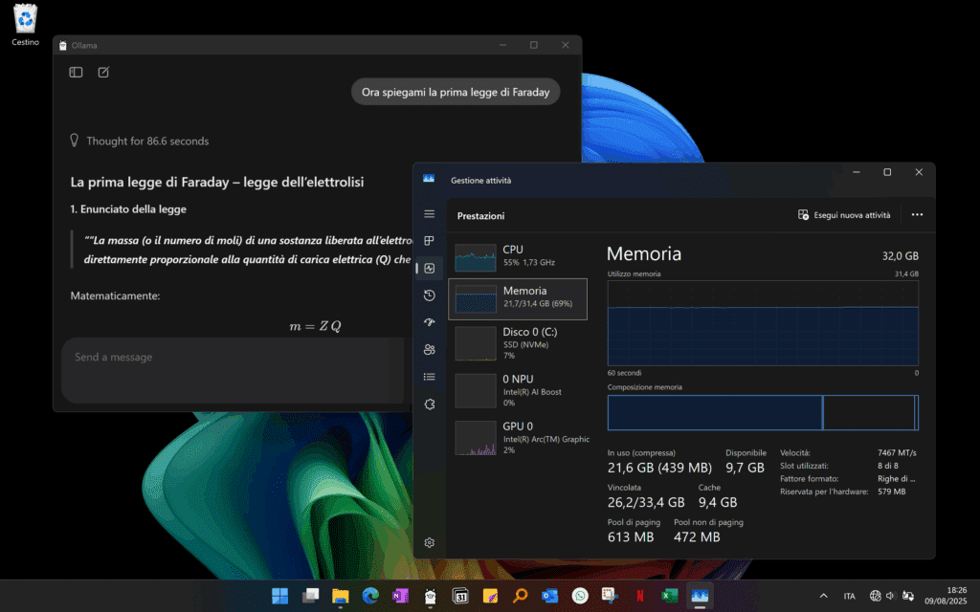Expand hidden icons in the system tray
This screenshot has width=980, height=612.
822,595
